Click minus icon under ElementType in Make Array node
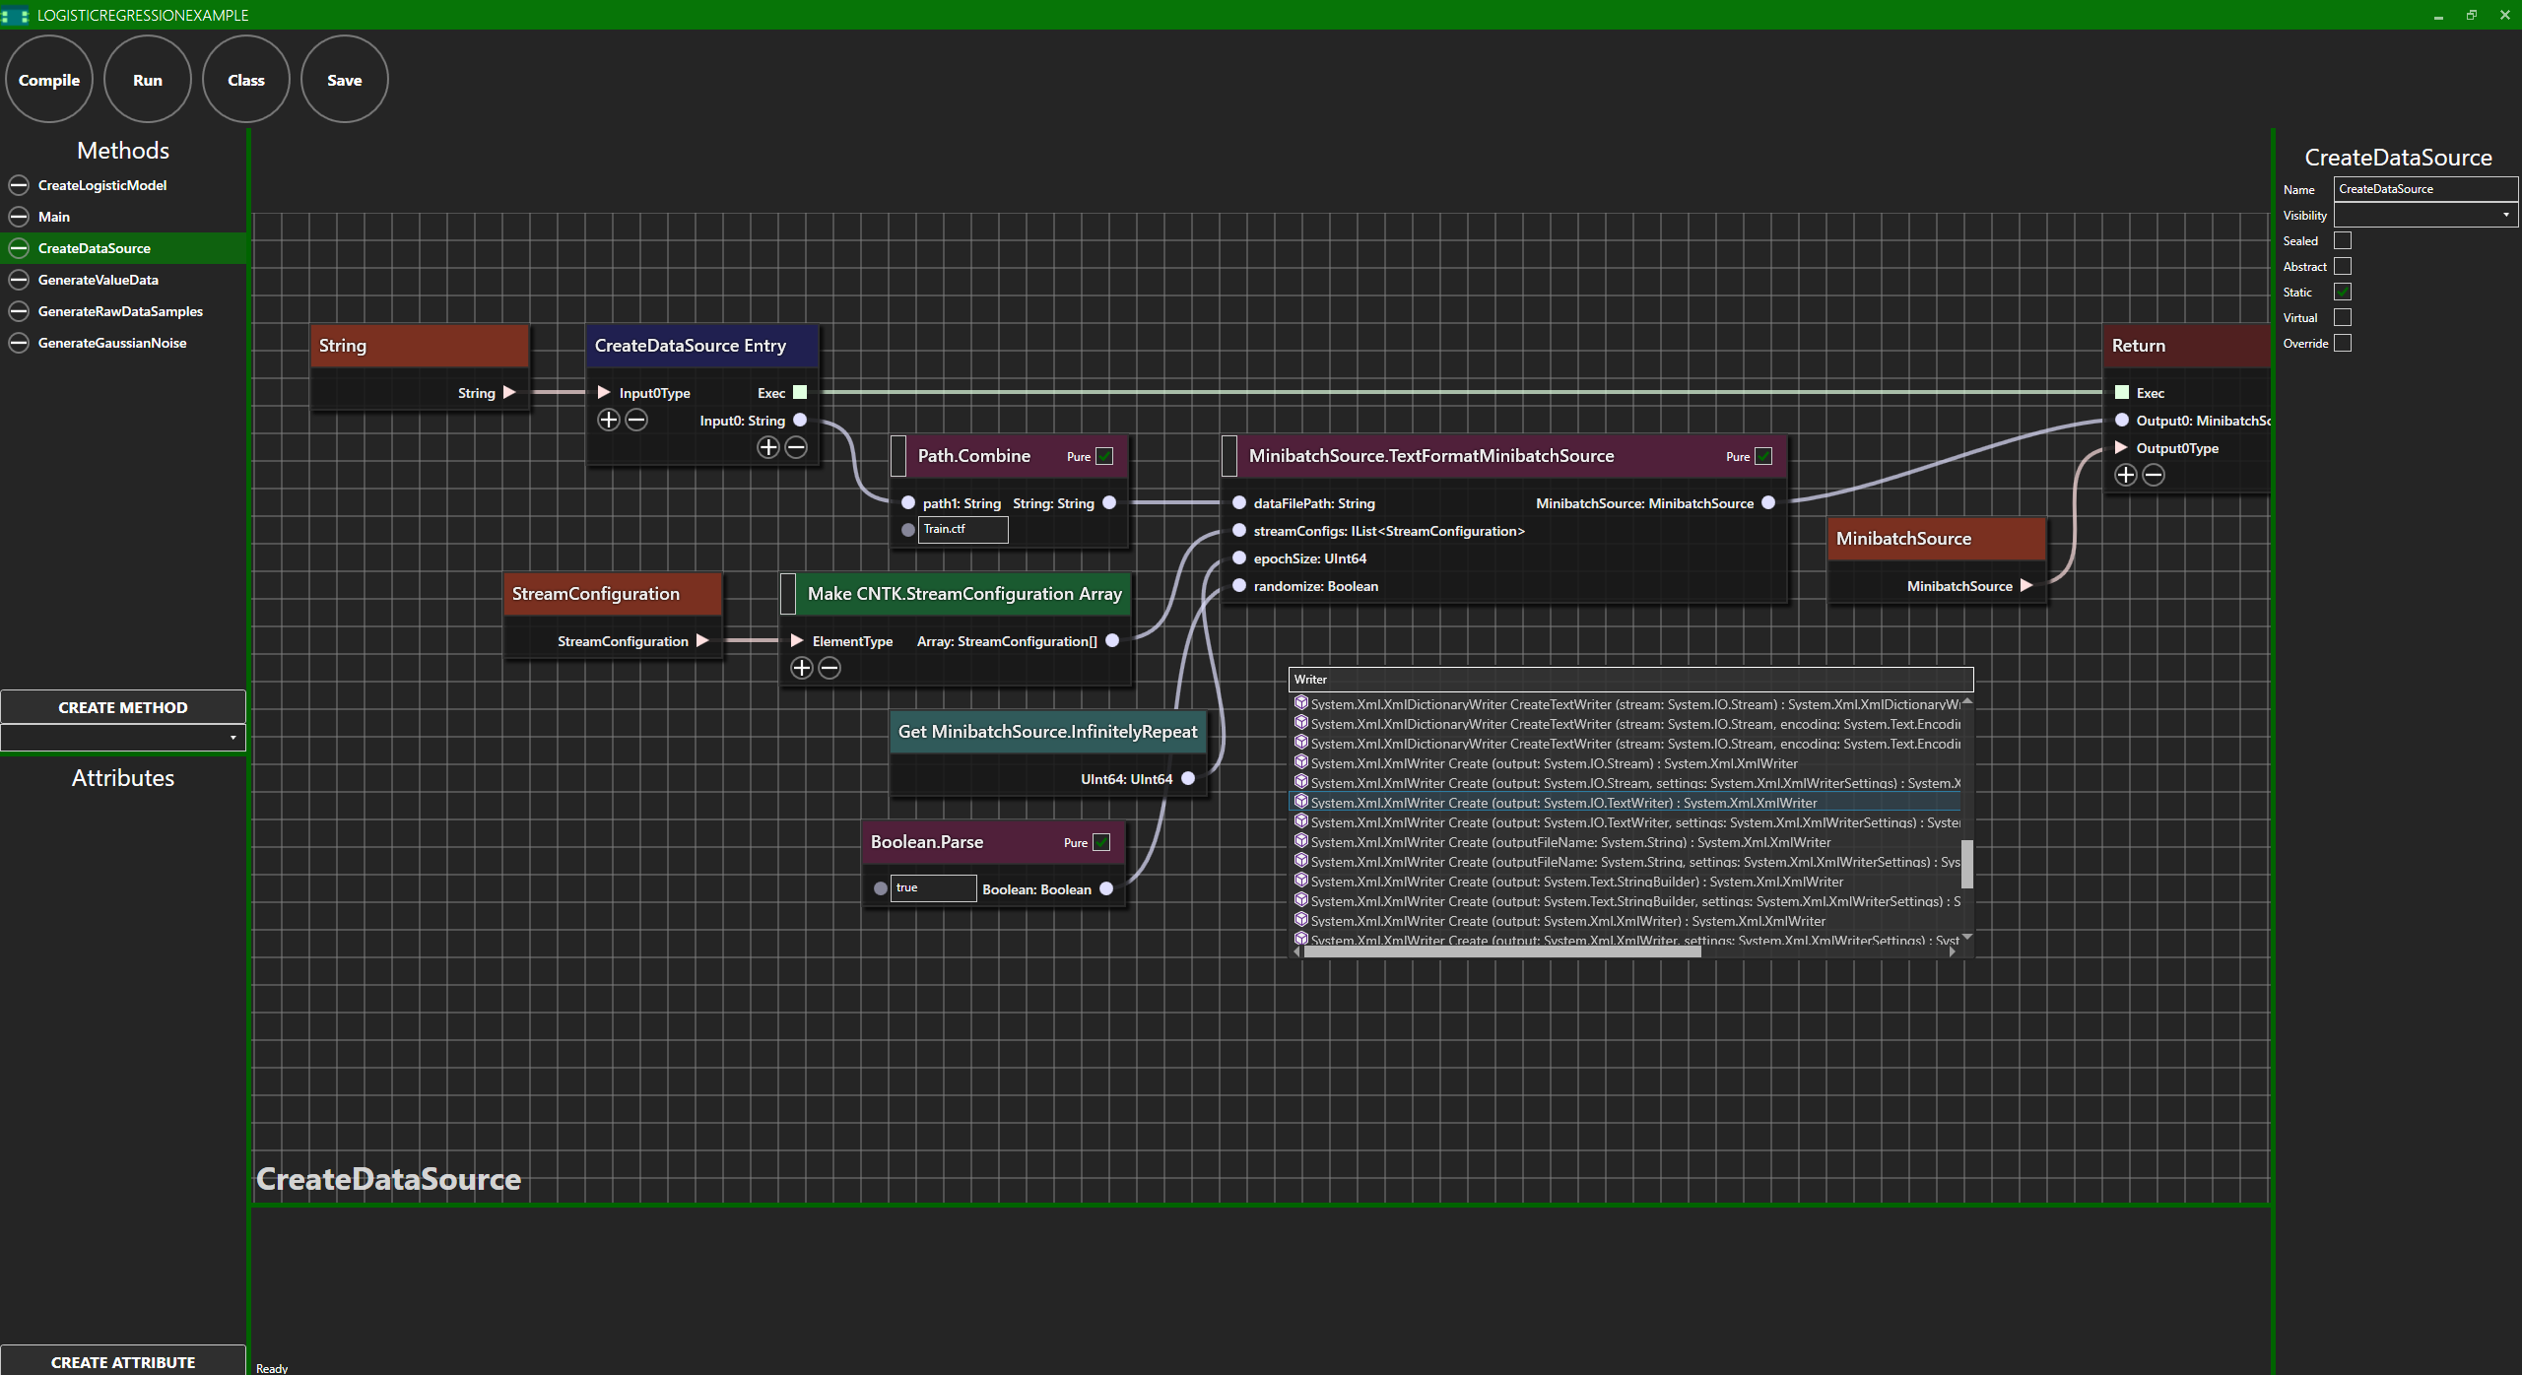This screenshot has height=1375, width=2522. pos(830,669)
